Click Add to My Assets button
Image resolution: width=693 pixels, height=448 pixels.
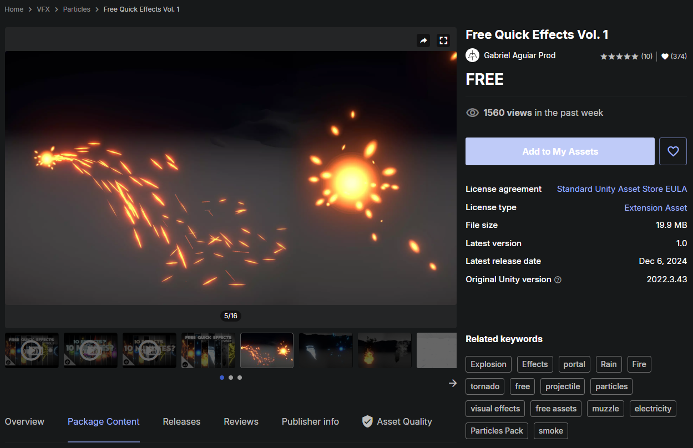560,151
